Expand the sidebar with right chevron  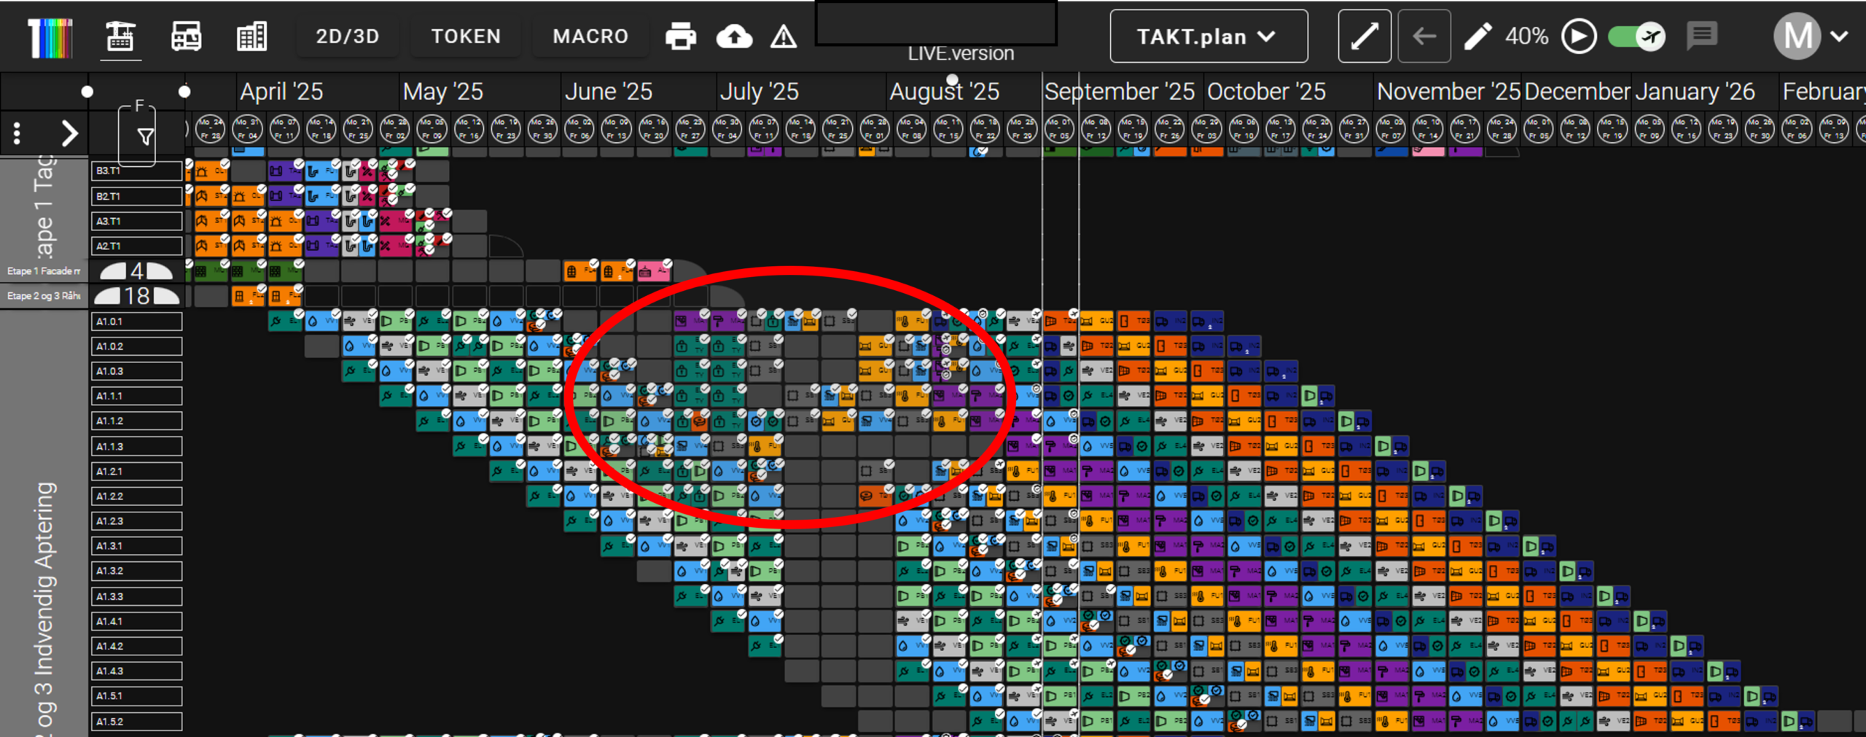pyautogui.click(x=69, y=133)
